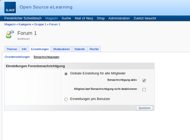Switch to the Info tab
Screen dimensions: 190x140
[24, 49]
